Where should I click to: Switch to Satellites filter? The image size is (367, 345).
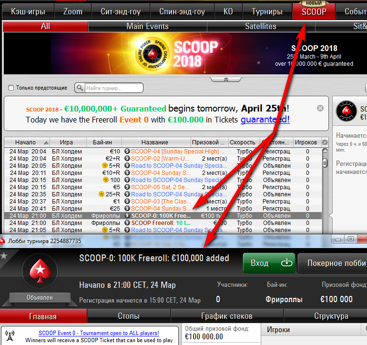coord(261,26)
